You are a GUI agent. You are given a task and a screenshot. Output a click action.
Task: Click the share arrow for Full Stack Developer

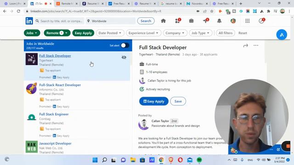coord(245,45)
